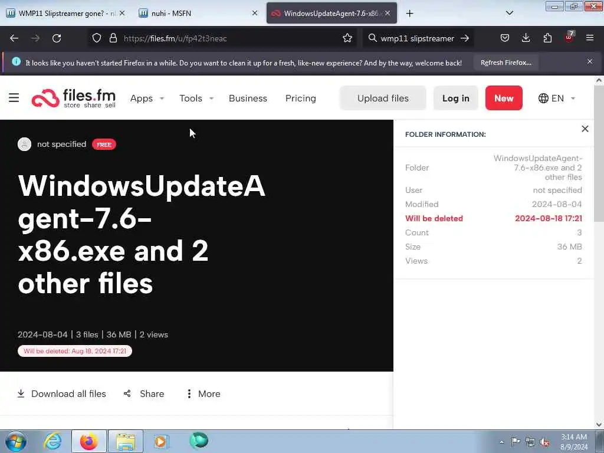
Task: Click the Refresh Firefox button
Action: point(505,63)
